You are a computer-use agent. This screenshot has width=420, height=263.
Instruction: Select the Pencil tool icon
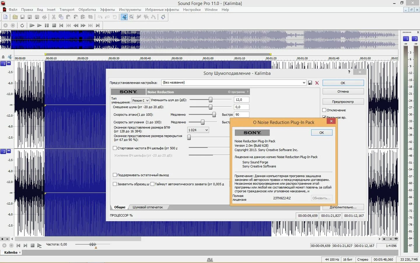(139, 17)
